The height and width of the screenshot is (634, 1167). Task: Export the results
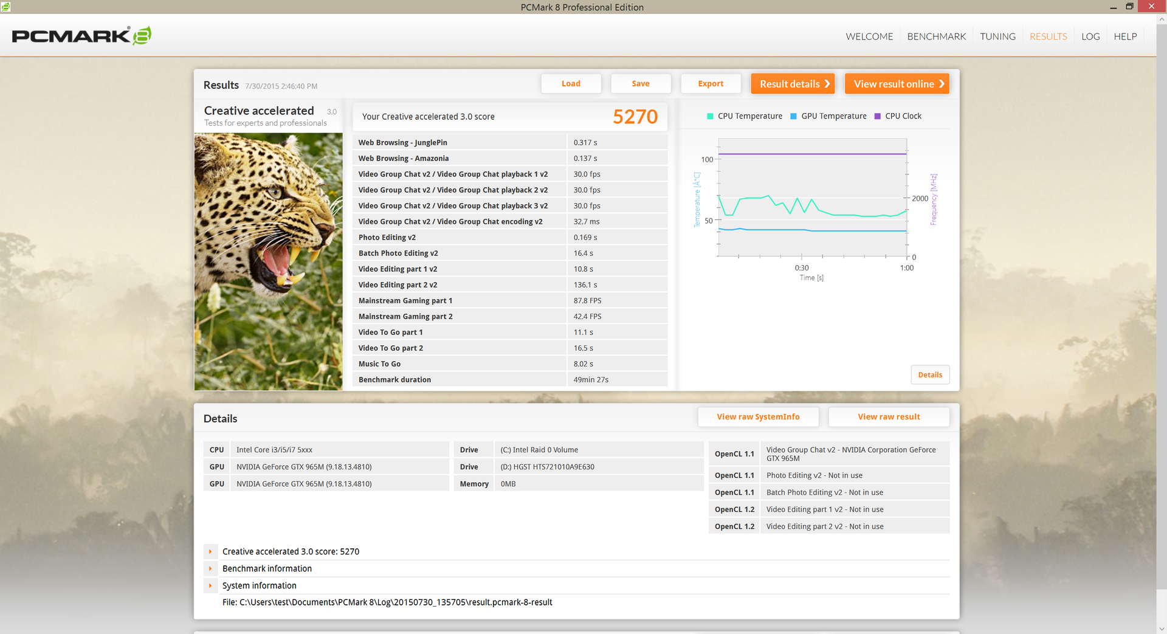pyautogui.click(x=711, y=84)
